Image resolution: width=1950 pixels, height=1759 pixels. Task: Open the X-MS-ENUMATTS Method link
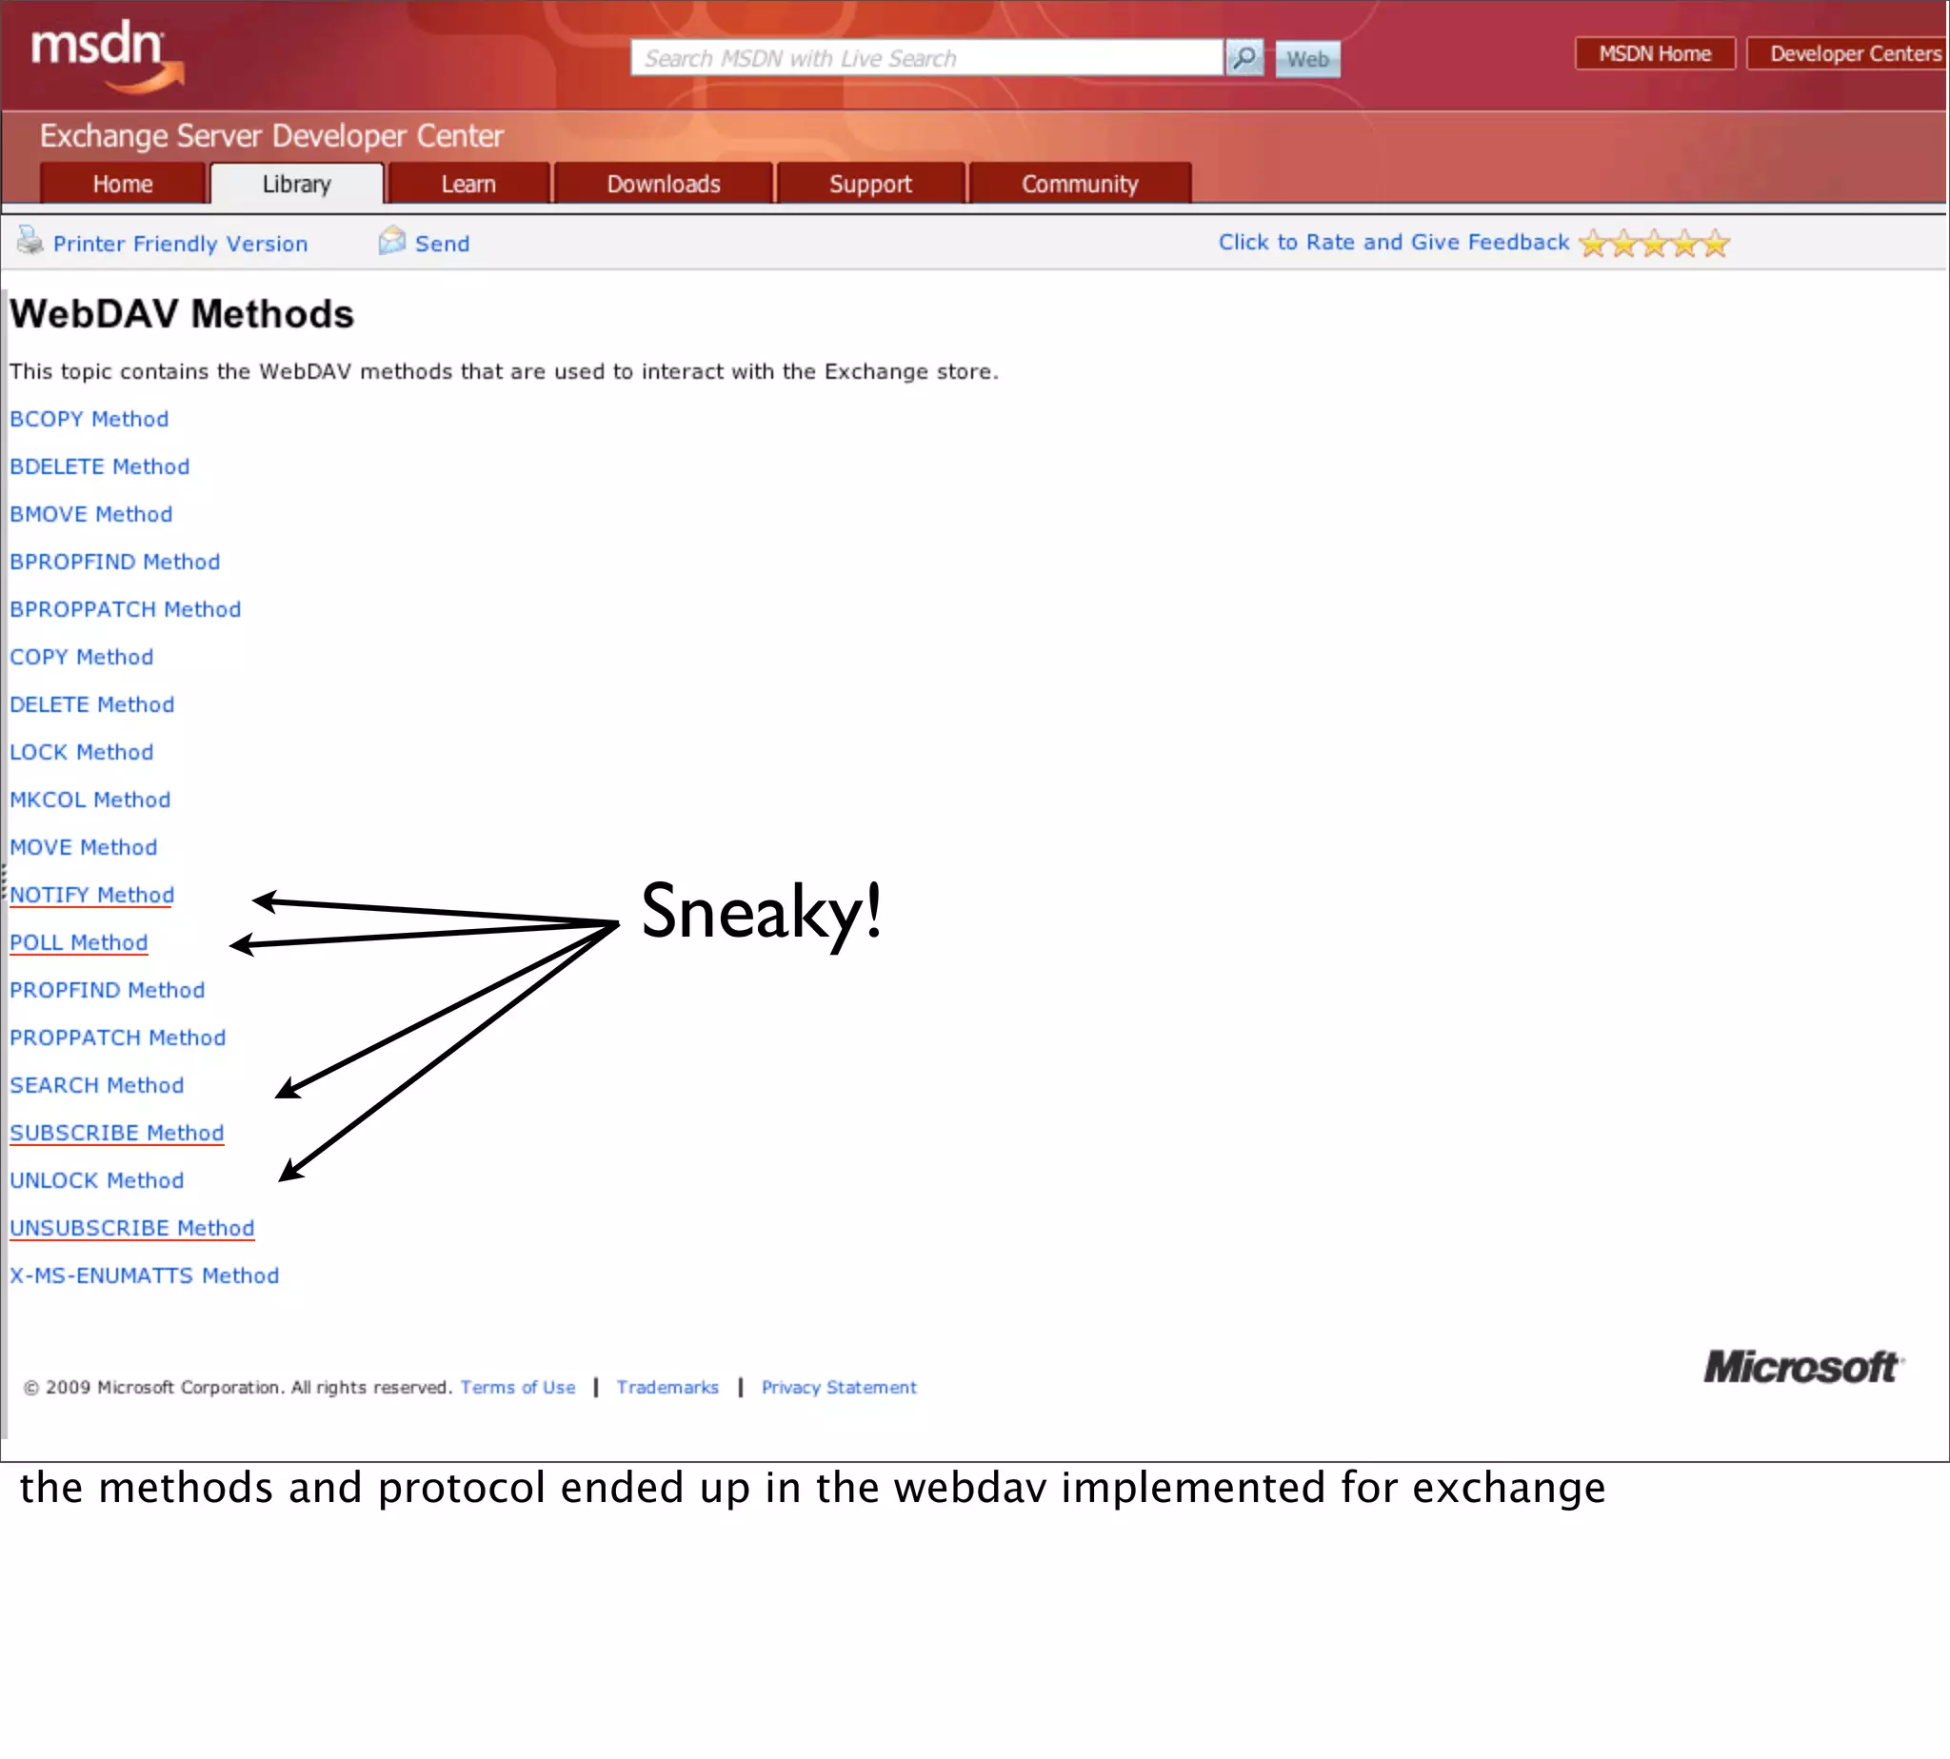click(144, 1275)
